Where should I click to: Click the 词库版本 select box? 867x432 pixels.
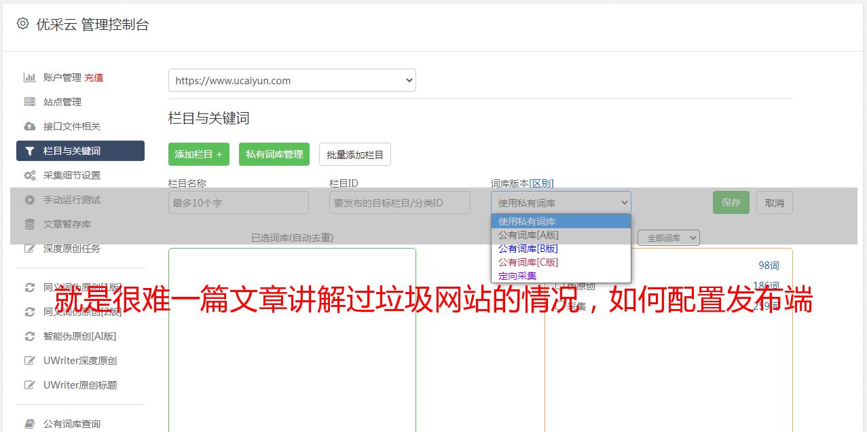click(x=561, y=202)
